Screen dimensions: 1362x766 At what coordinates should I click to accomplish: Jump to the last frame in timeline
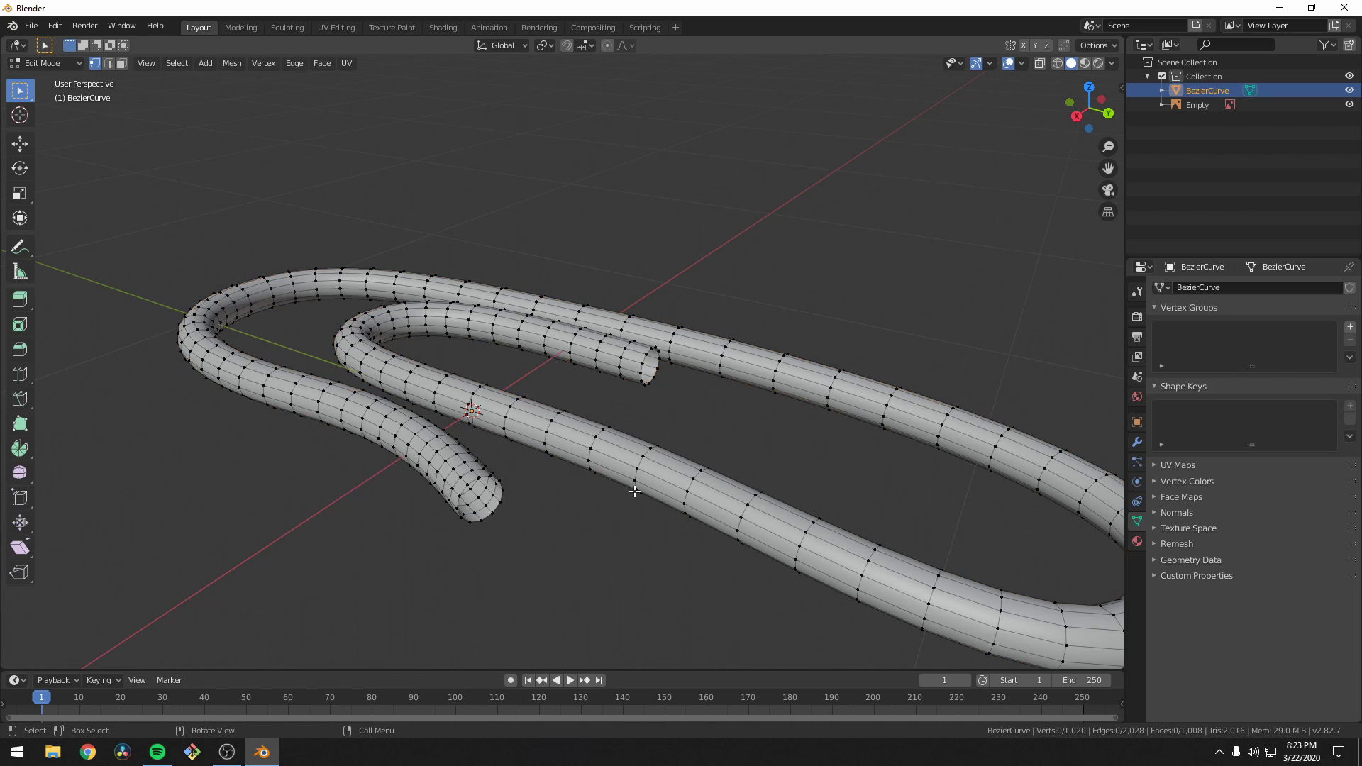tap(599, 679)
